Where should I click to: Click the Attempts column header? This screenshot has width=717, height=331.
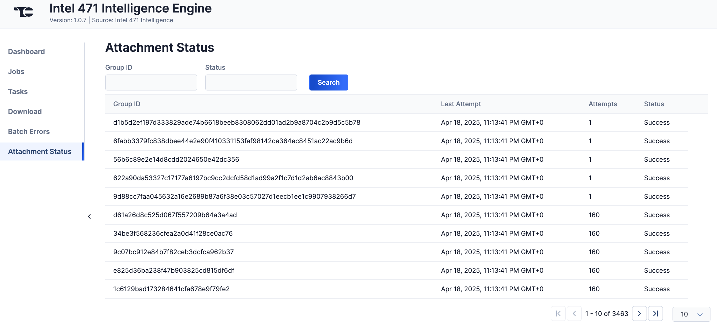click(602, 104)
